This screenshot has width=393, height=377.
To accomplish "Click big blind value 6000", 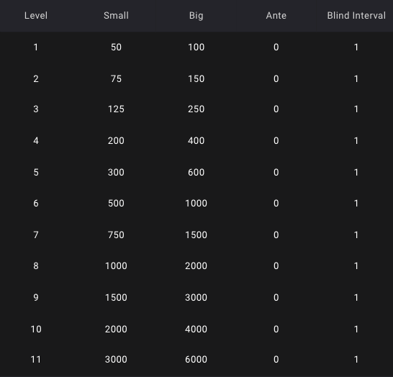I will tap(196, 359).
